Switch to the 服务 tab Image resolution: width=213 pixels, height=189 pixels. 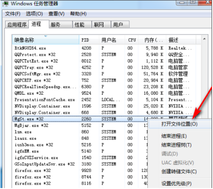(x=61, y=25)
